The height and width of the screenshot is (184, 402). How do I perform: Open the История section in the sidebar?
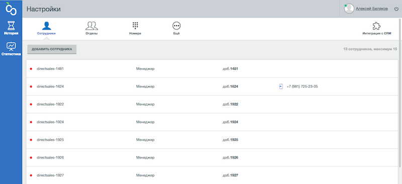pos(11,28)
